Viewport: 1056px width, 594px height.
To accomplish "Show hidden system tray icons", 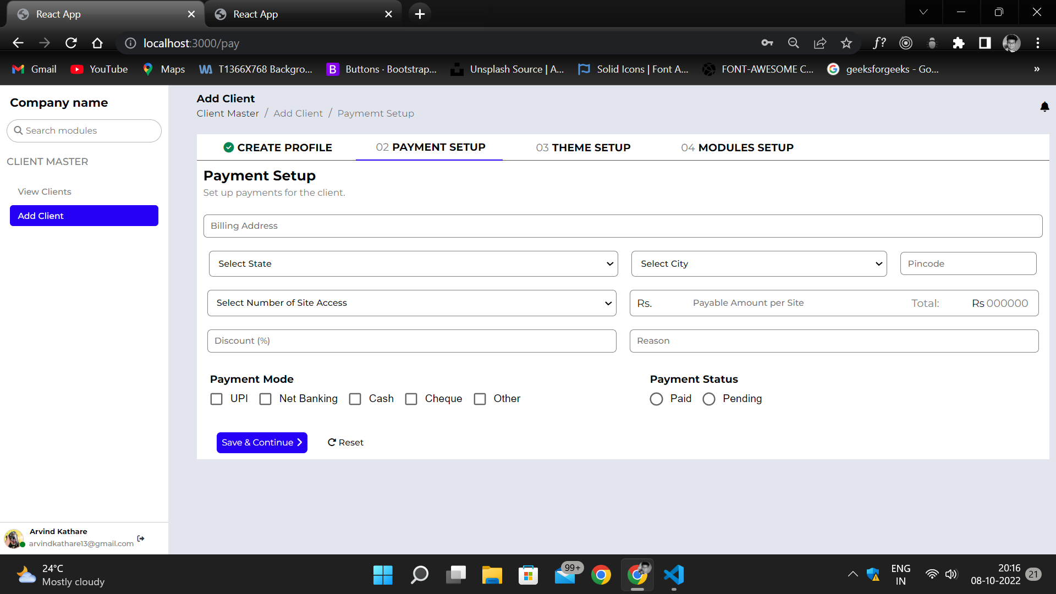I will pos(853,575).
